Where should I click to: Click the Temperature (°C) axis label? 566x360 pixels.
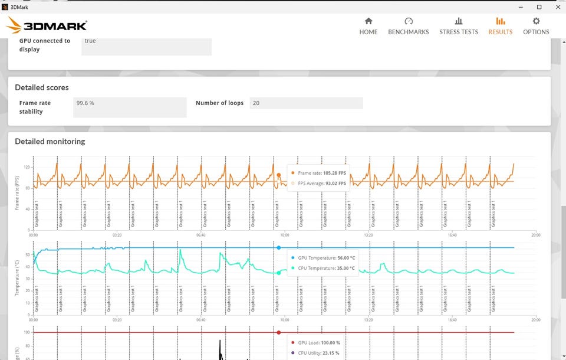coord(17,278)
